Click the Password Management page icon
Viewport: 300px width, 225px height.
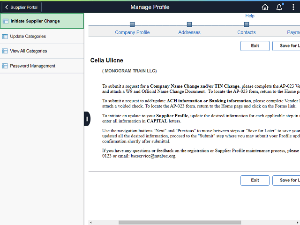click(5, 66)
